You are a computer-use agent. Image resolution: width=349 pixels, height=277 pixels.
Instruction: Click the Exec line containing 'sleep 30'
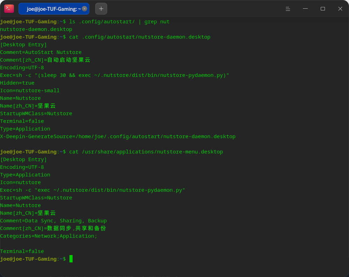[x=114, y=75]
